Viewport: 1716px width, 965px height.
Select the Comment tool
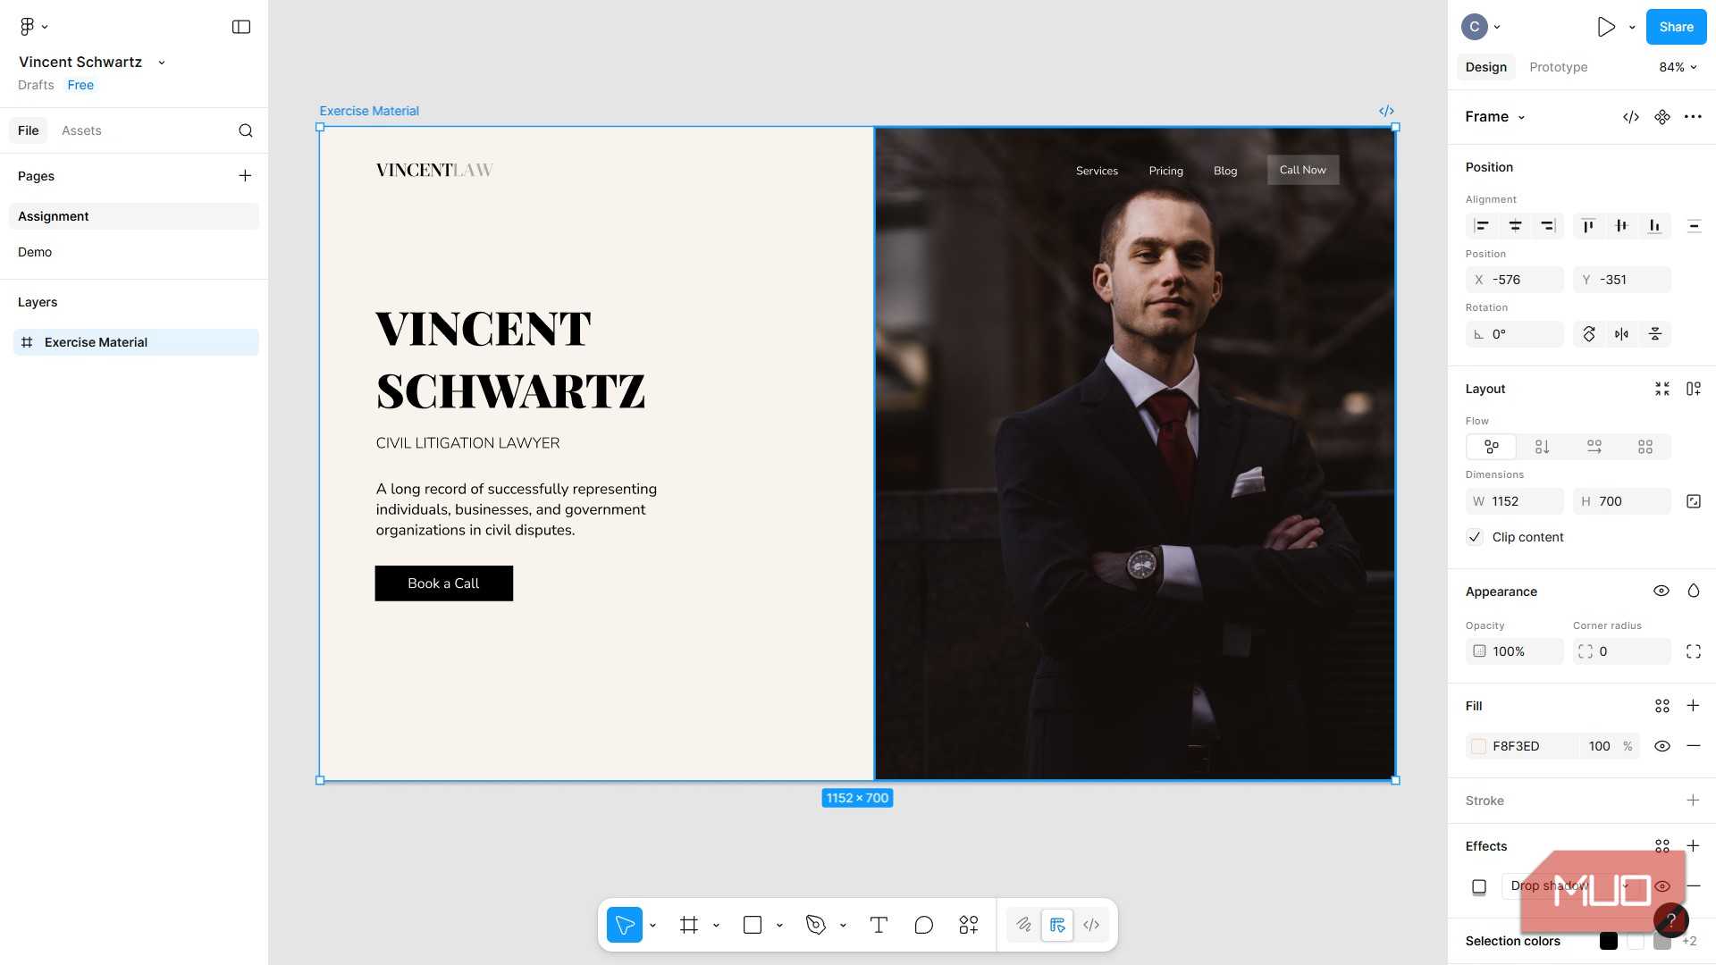click(x=924, y=925)
